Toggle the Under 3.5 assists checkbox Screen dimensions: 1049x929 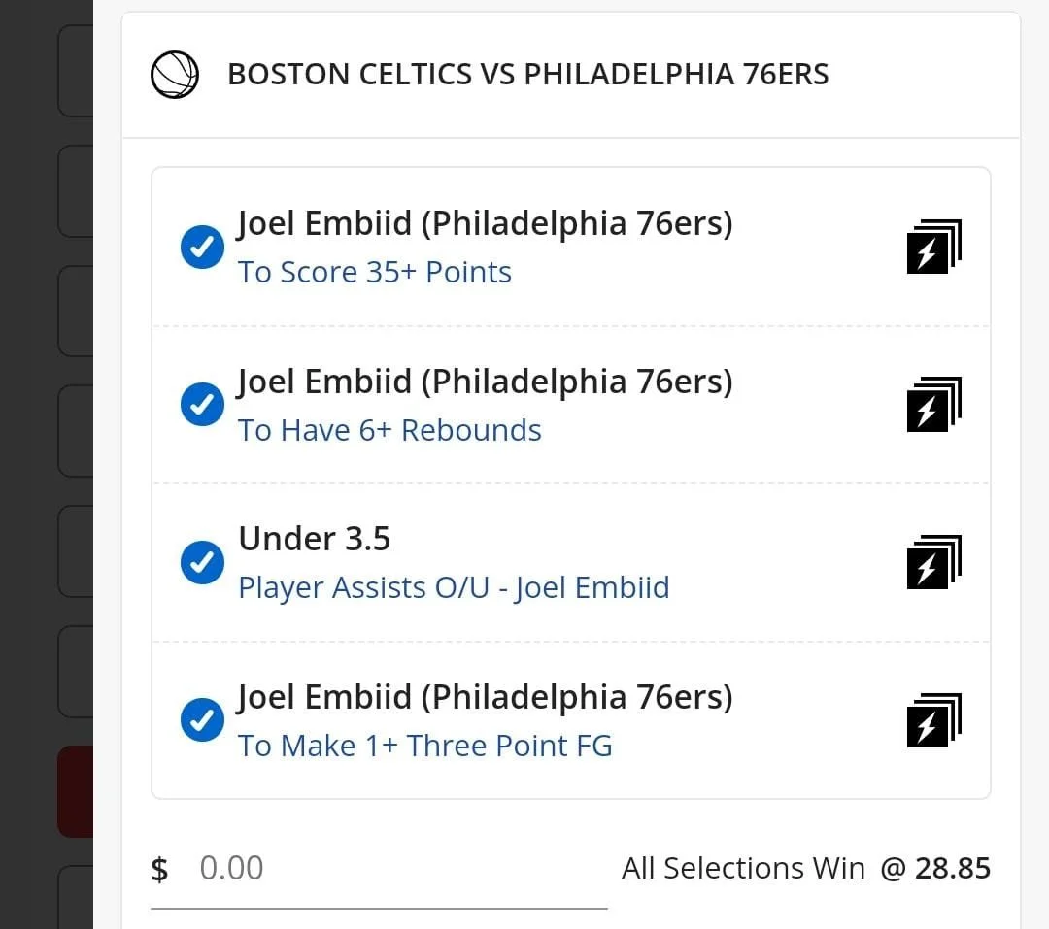[202, 563]
